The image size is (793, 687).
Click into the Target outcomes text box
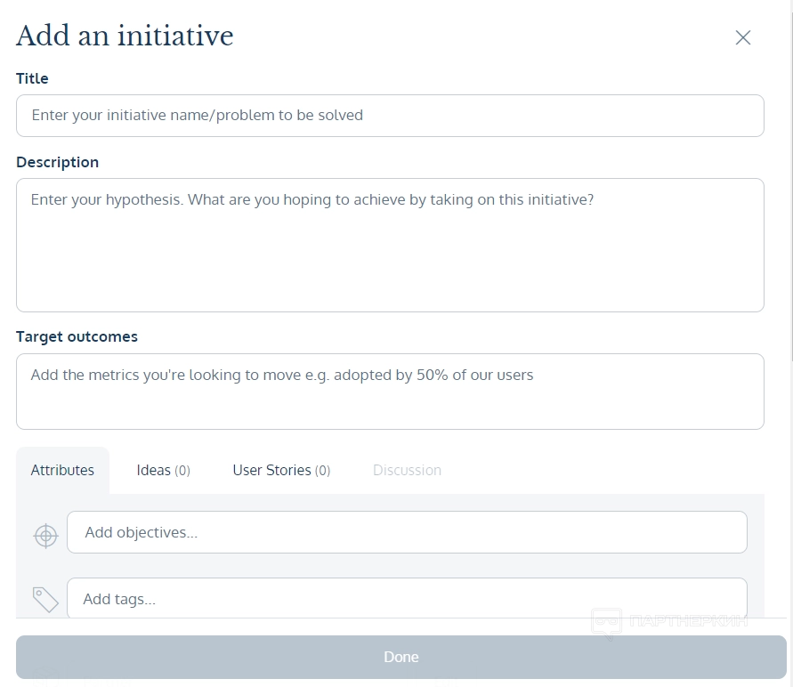click(390, 392)
